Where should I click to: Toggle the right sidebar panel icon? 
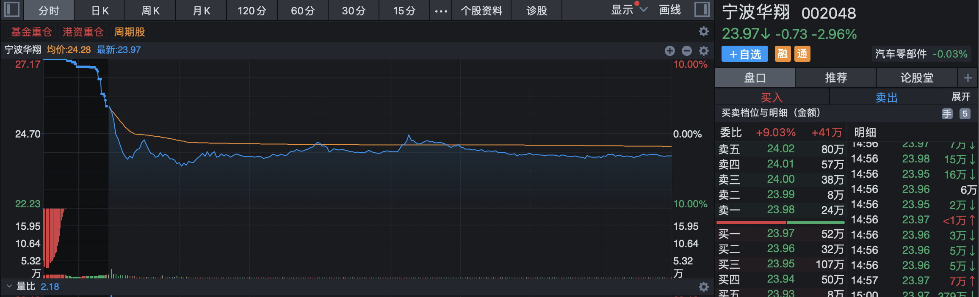(702, 9)
